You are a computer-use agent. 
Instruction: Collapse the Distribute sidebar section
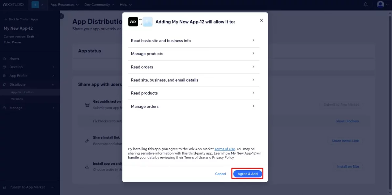(x=30, y=84)
